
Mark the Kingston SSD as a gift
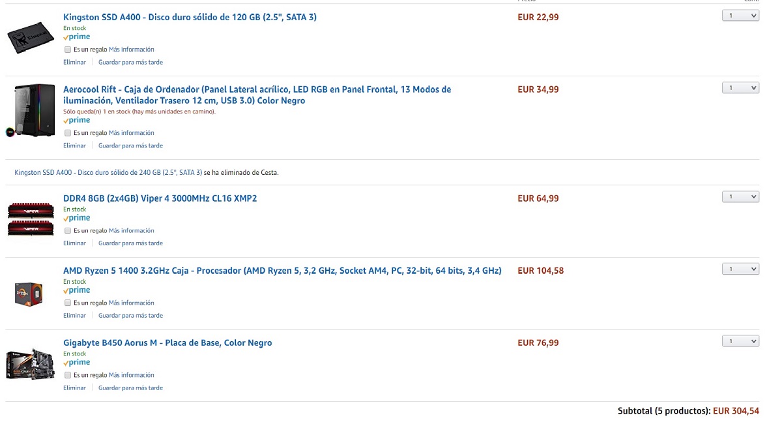click(68, 50)
